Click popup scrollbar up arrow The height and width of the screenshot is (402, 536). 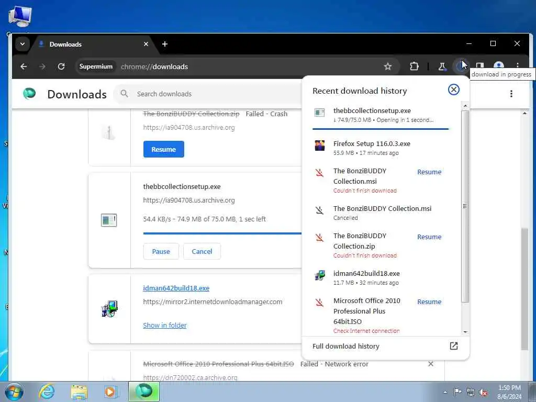pos(465,106)
